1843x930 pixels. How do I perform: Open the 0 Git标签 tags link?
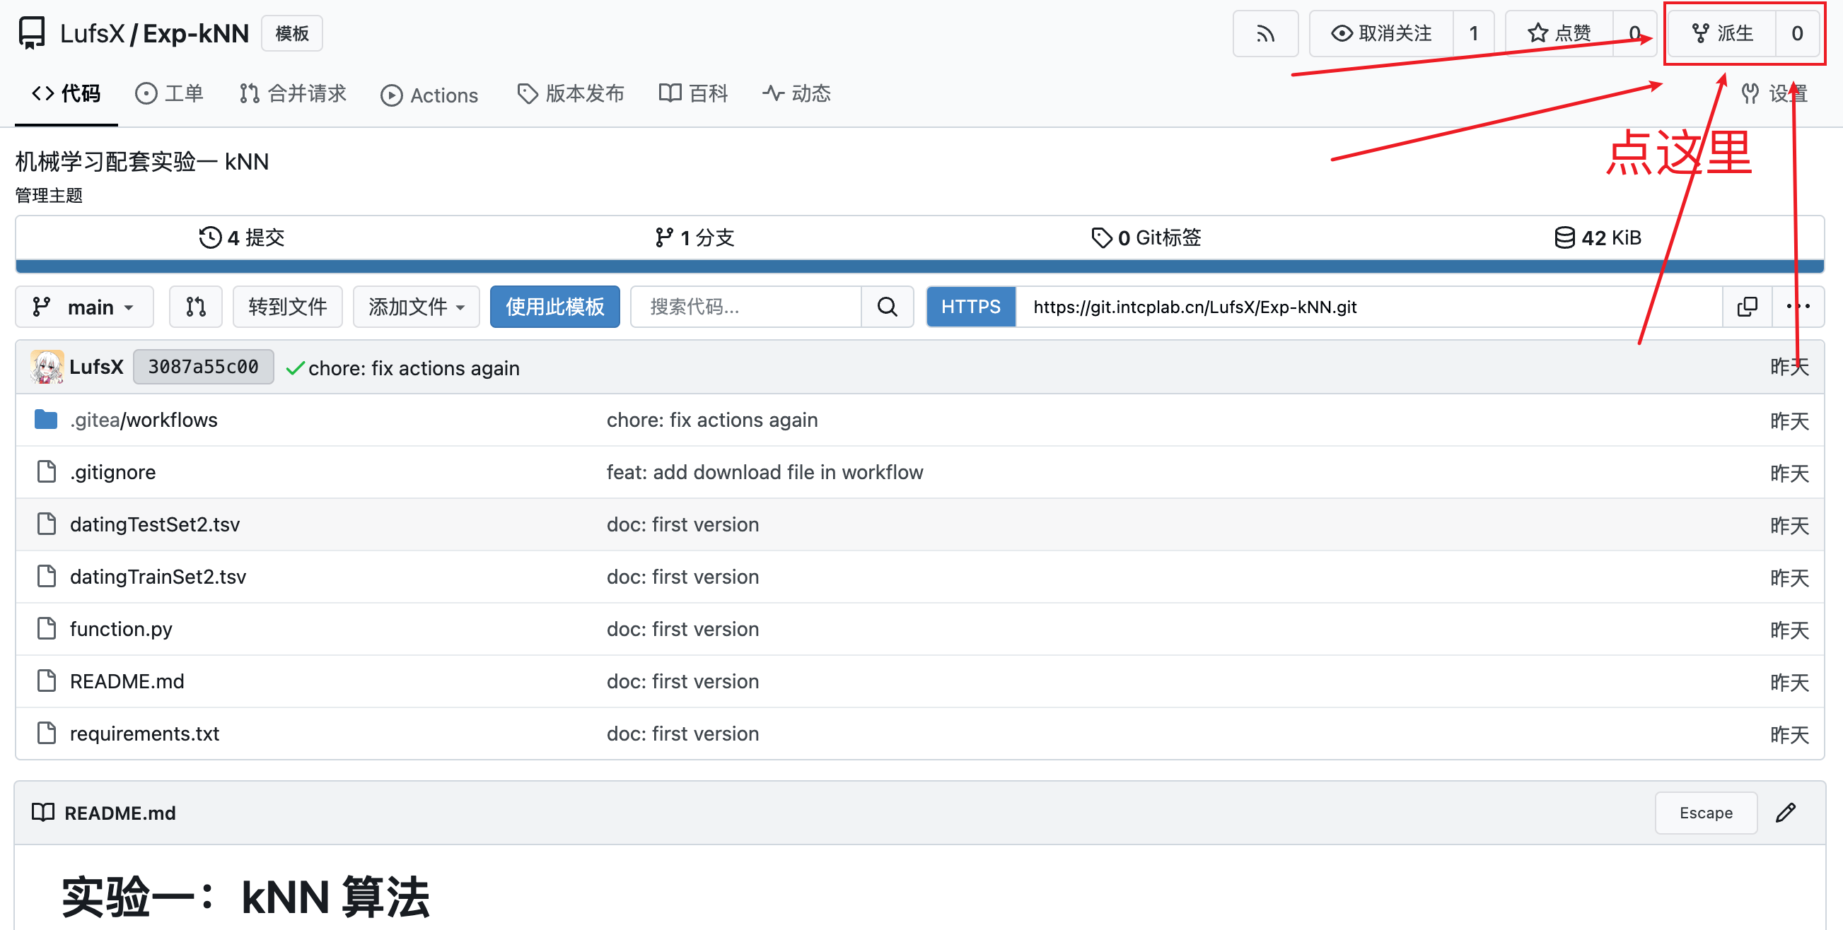pos(1146,237)
